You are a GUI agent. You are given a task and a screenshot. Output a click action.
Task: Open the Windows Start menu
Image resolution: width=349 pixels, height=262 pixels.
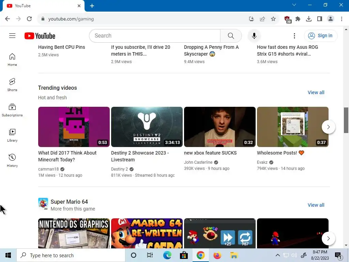8,255
